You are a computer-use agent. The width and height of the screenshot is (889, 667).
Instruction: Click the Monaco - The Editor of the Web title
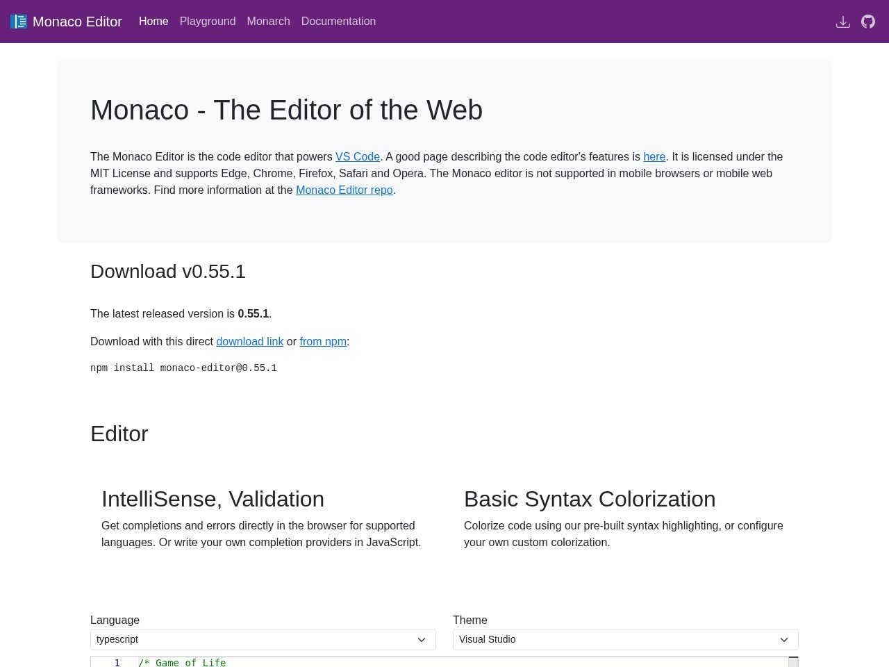click(286, 110)
